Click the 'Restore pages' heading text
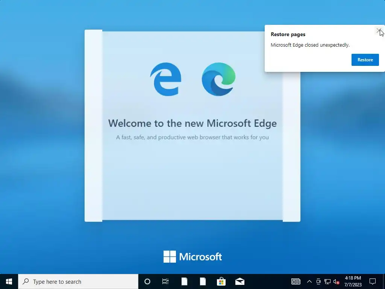 288,34
